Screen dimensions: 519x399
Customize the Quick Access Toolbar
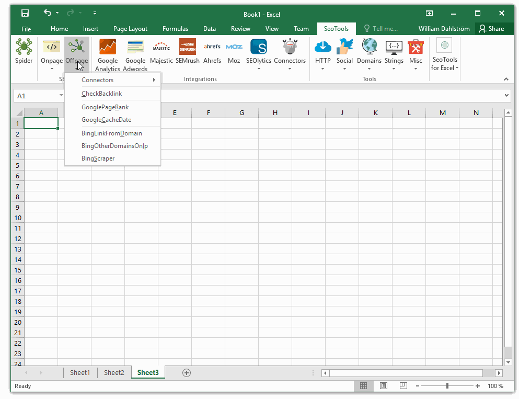click(x=95, y=13)
